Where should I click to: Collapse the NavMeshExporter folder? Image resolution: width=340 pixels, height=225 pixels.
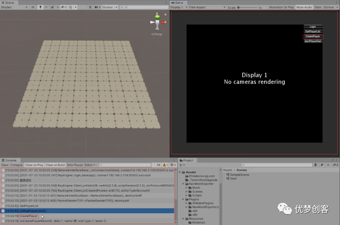click(x=183, y=184)
